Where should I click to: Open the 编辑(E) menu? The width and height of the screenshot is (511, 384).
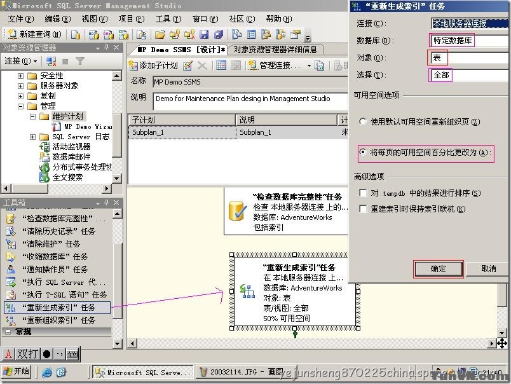57,19
